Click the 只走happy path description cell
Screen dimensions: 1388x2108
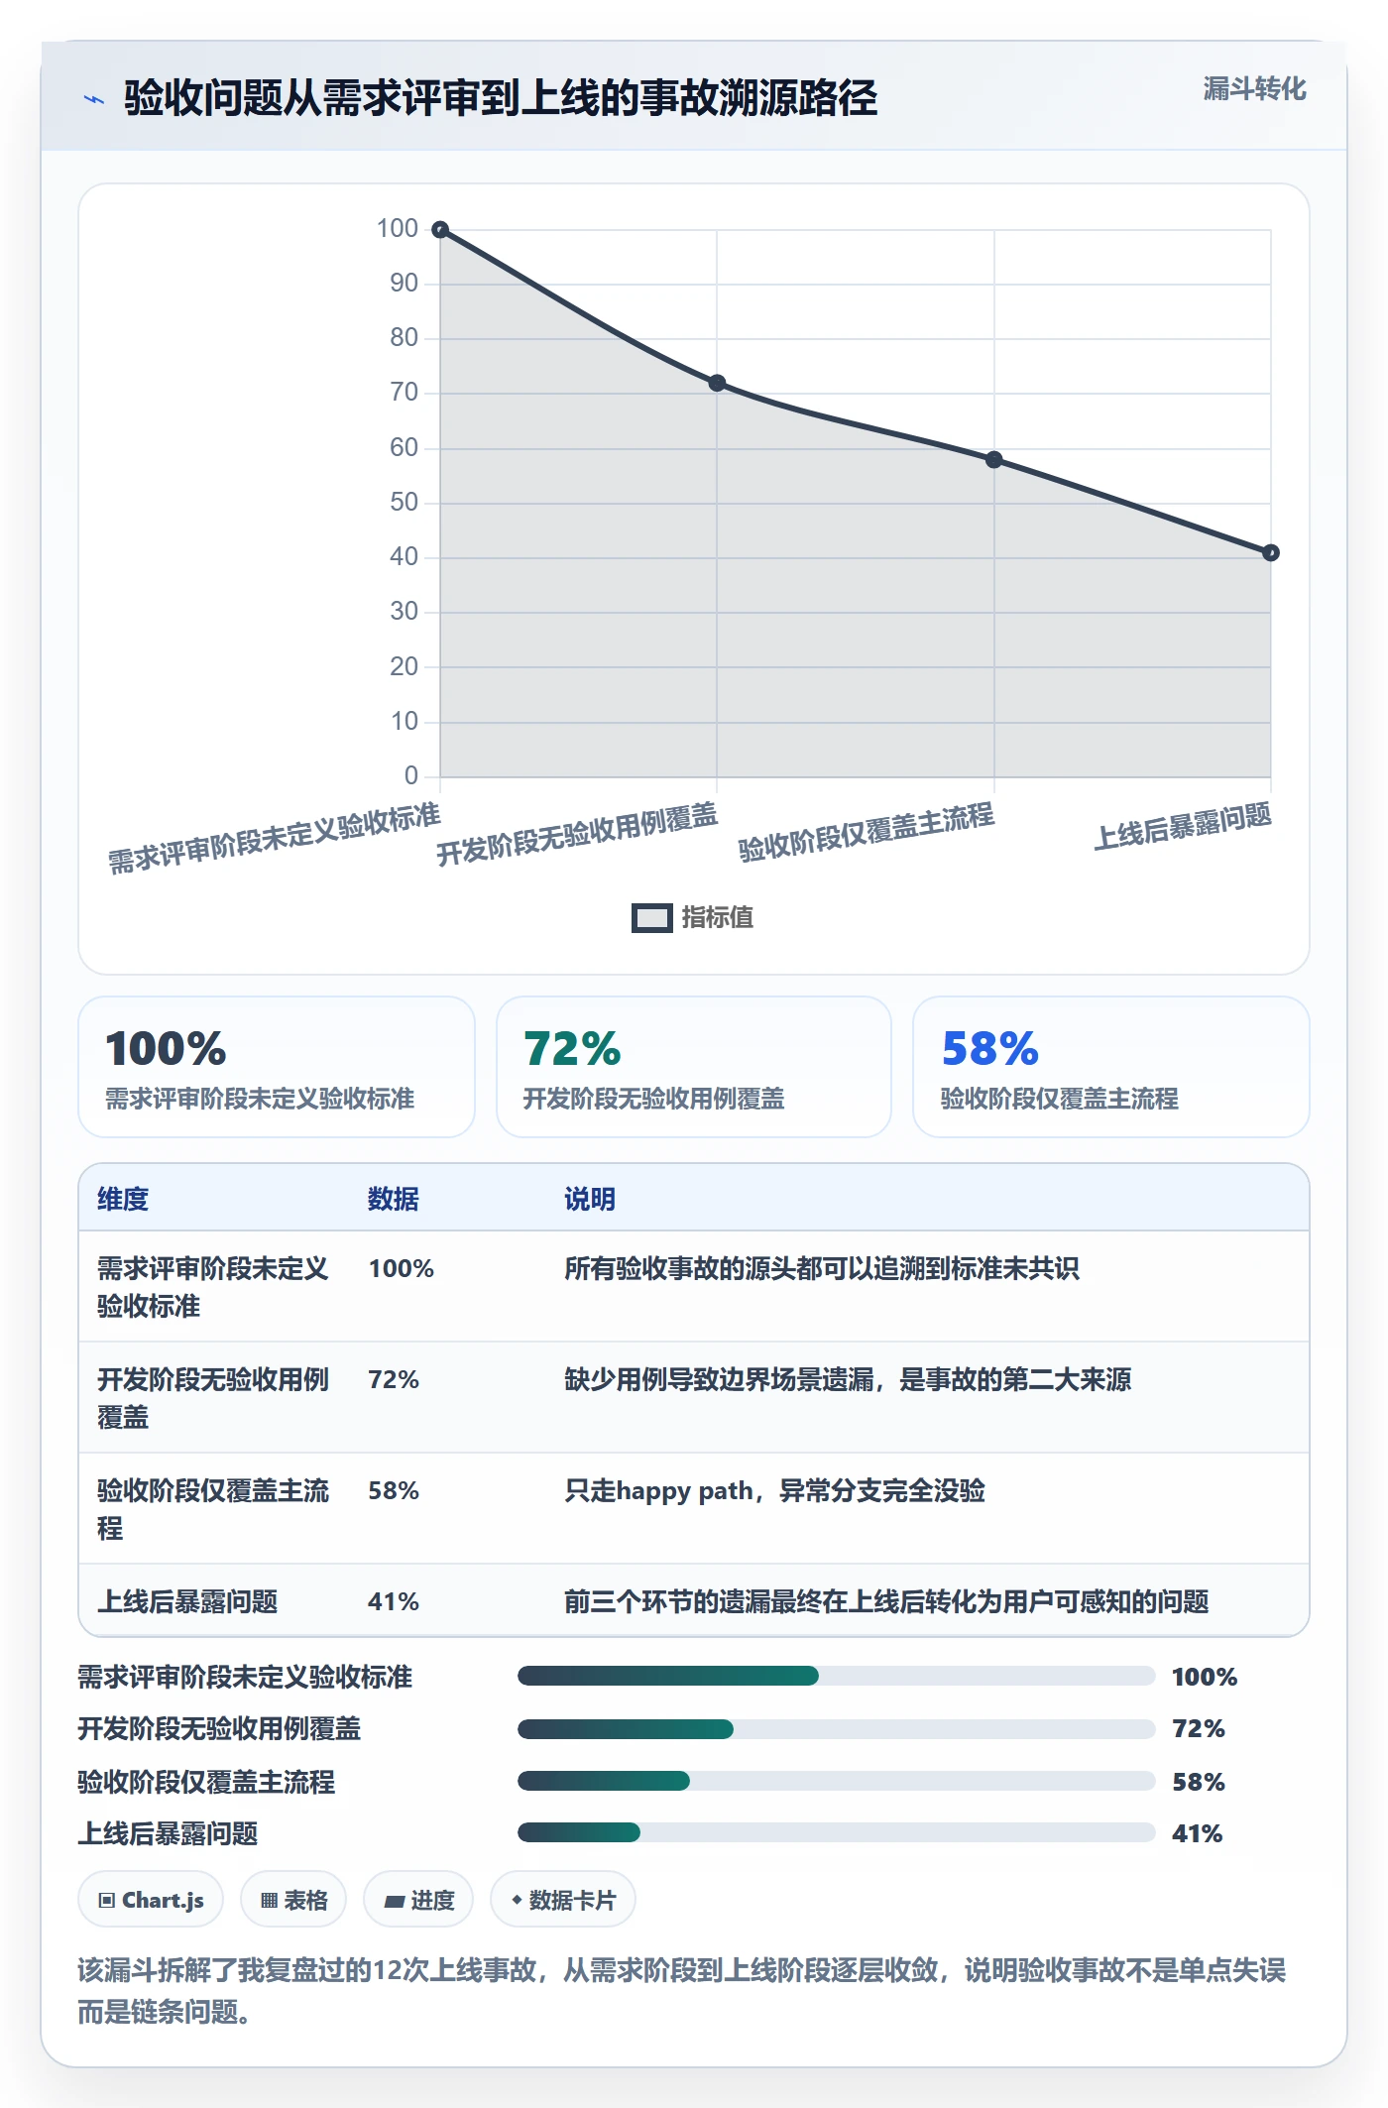(x=774, y=1490)
